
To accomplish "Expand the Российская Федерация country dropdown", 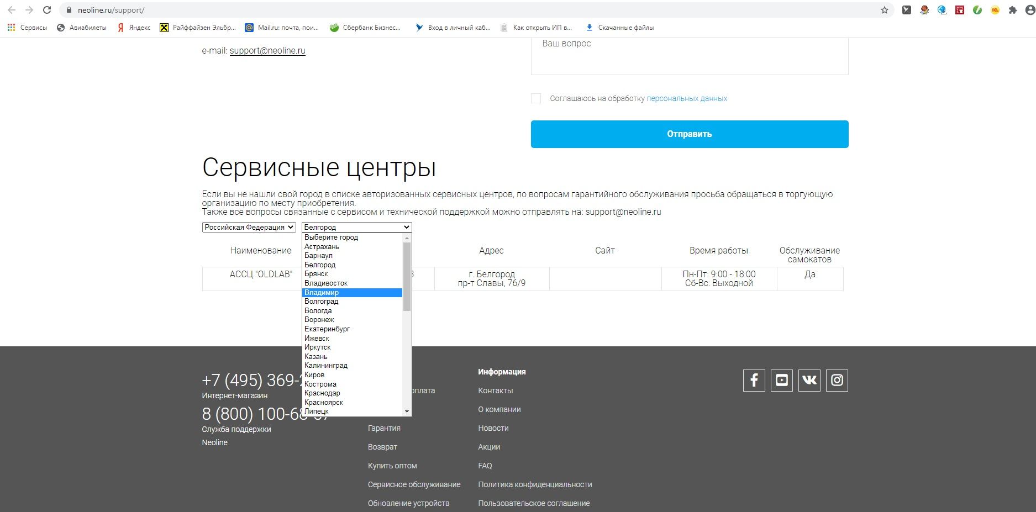I will point(249,228).
